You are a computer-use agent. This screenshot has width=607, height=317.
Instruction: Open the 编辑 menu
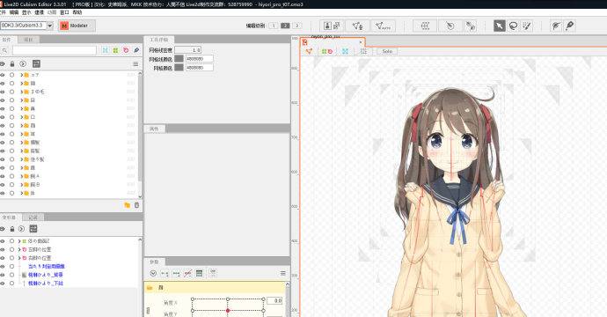click(x=14, y=12)
